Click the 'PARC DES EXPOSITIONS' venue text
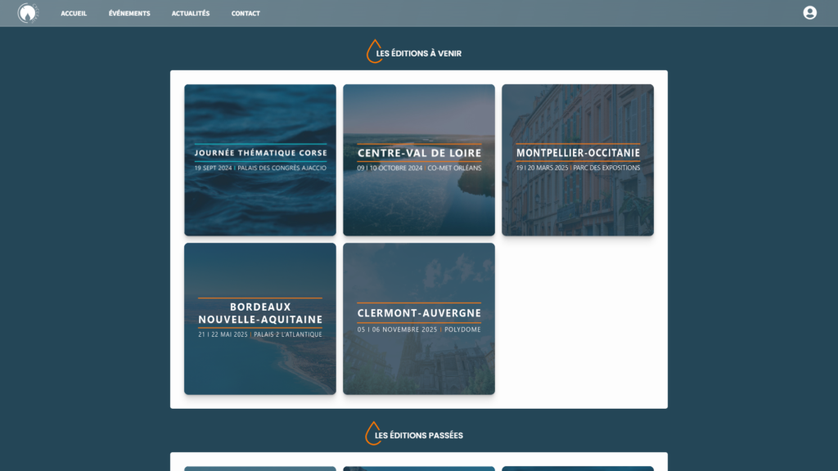Viewport: 838px width, 471px height. pyautogui.click(x=606, y=168)
